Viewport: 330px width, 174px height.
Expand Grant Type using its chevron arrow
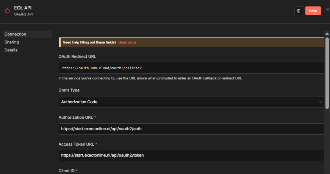click(x=320, y=102)
